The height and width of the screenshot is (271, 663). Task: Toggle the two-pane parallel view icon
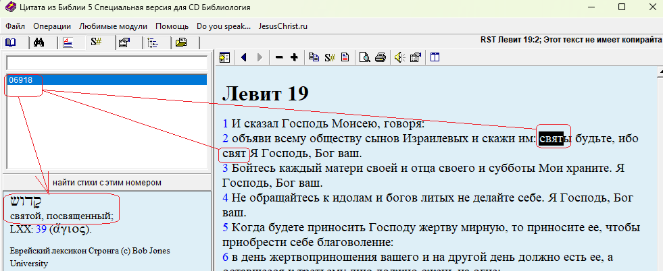tap(435, 57)
